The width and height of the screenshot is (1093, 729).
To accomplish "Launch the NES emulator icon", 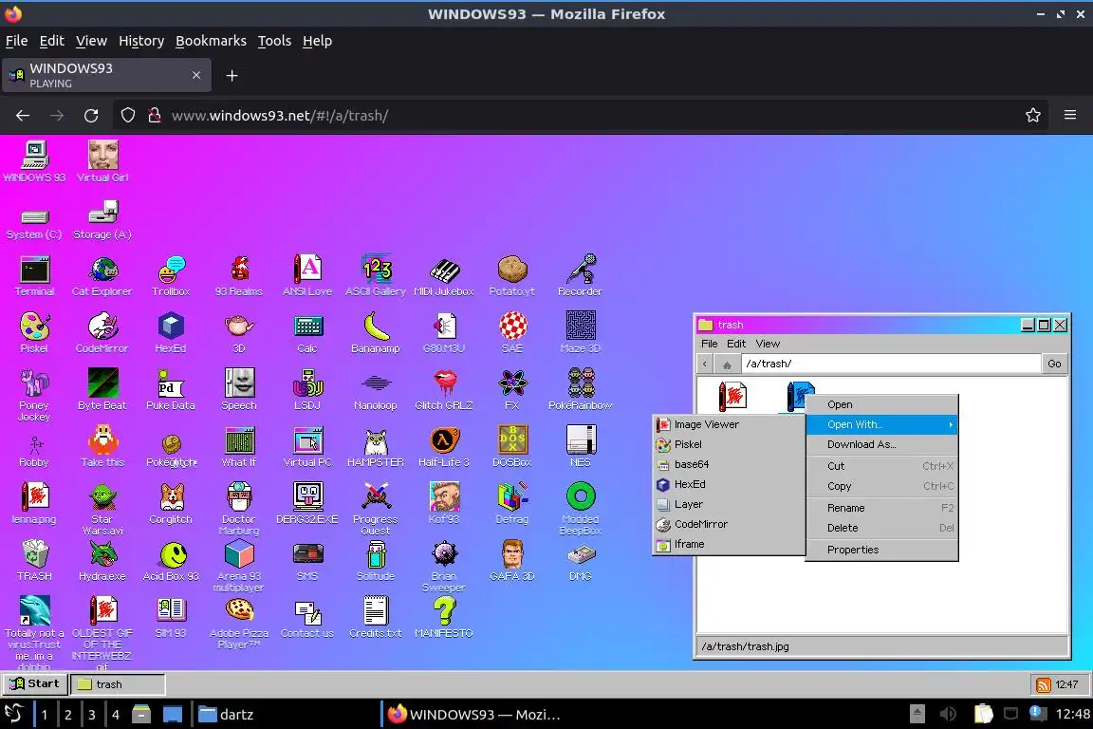I will [580, 447].
